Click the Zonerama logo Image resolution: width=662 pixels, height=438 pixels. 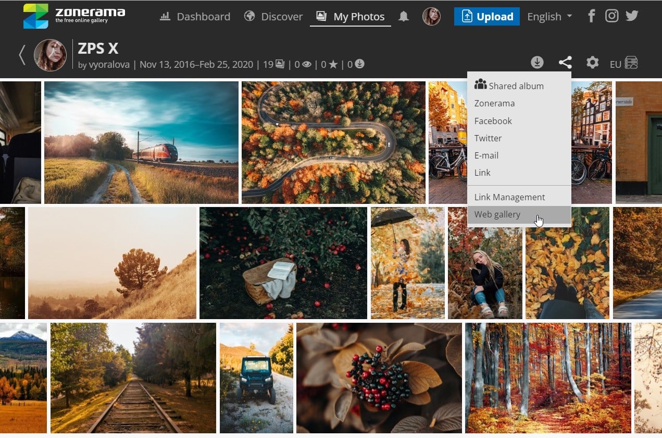[x=73, y=15]
